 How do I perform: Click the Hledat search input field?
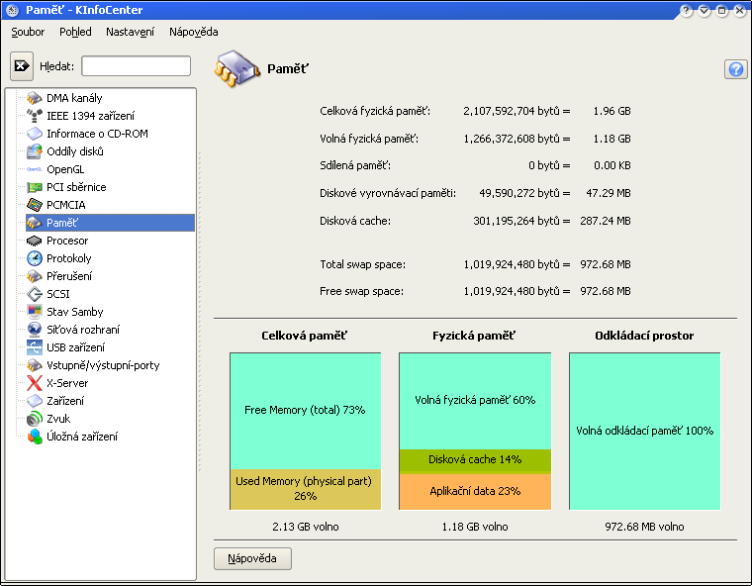[x=137, y=65]
